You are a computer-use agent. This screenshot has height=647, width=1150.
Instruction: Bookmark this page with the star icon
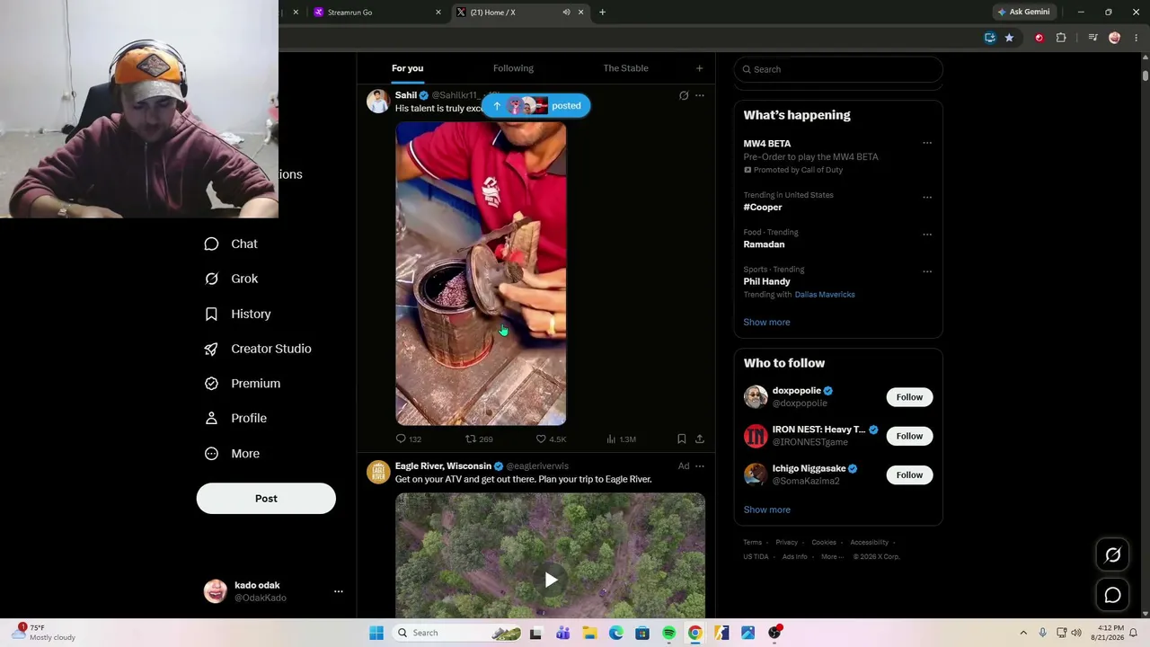click(x=1009, y=38)
